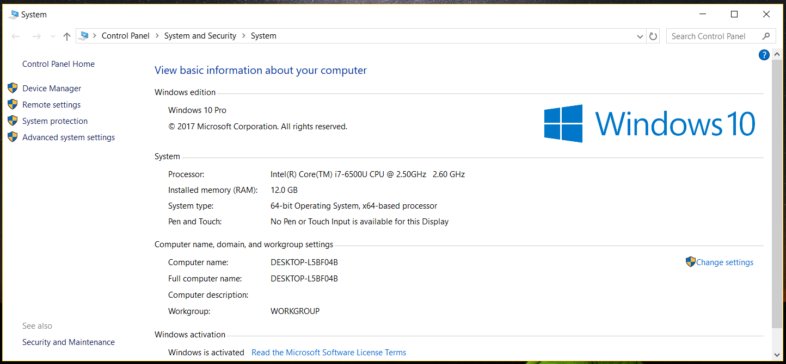
Task: Click the 2017 Microsoft Corporation copyright text
Action: pos(257,127)
